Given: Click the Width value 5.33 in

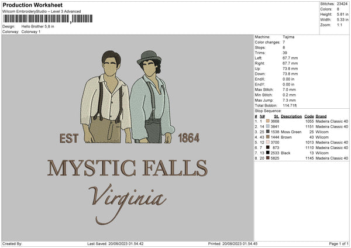Looking at the screenshot, I should coord(342,20).
